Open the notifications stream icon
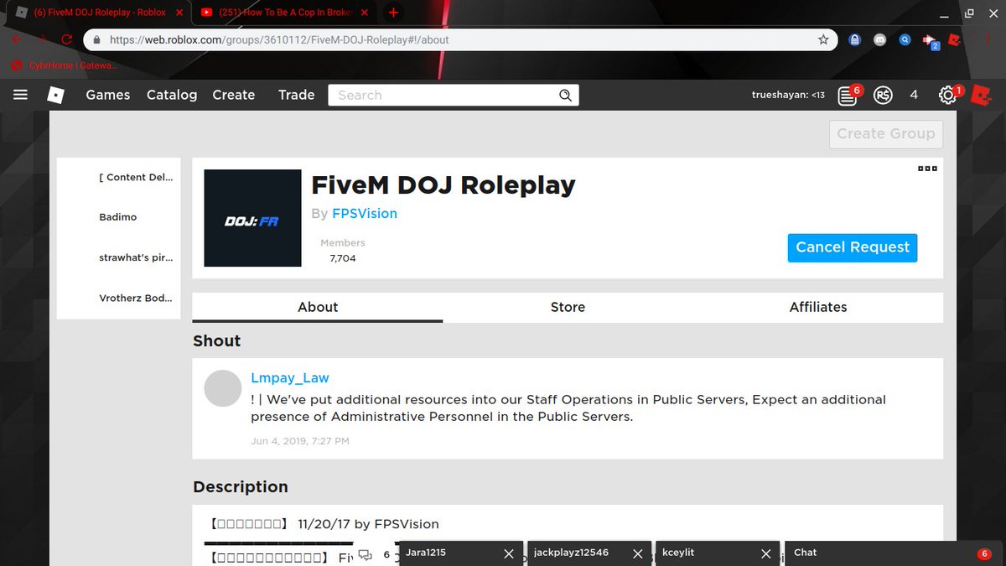1006x566 pixels. (848, 96)
